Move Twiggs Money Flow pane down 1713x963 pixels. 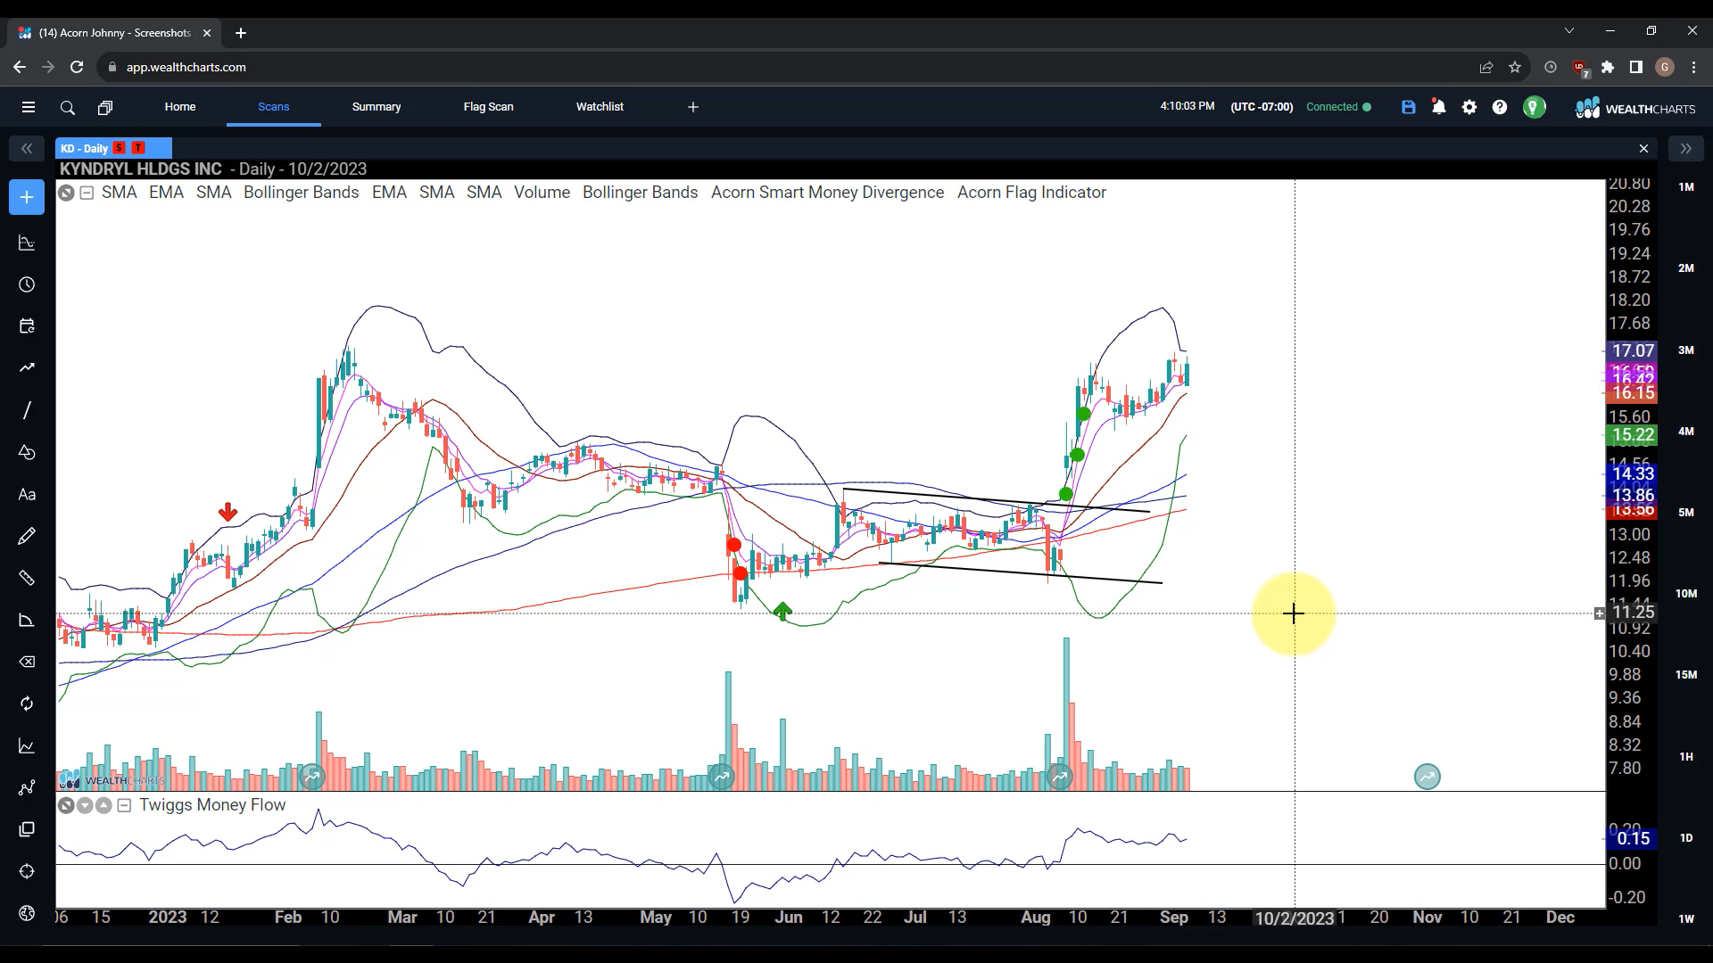click(x=85, y=805)
